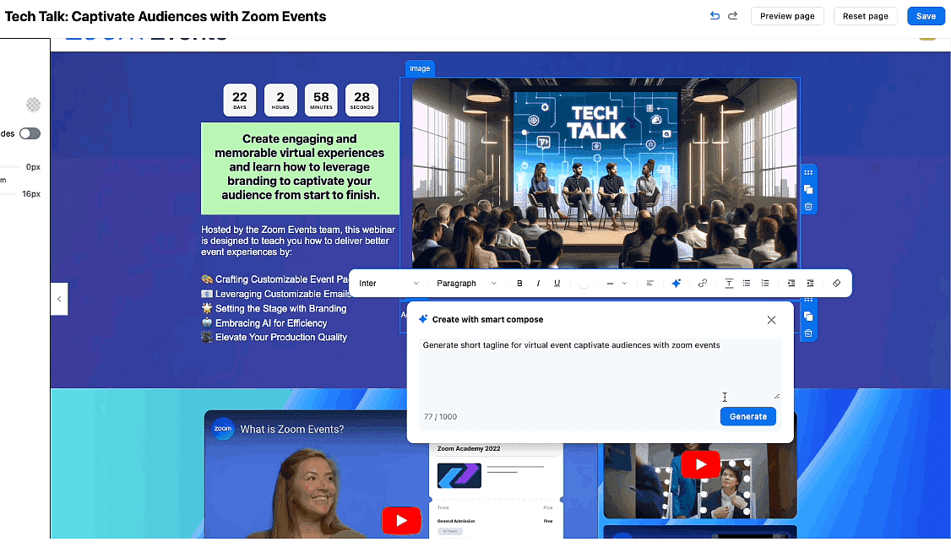This screenshot has height=547, width=951.
Task: Click the redo arrow icon
Action: coord(732,16)
